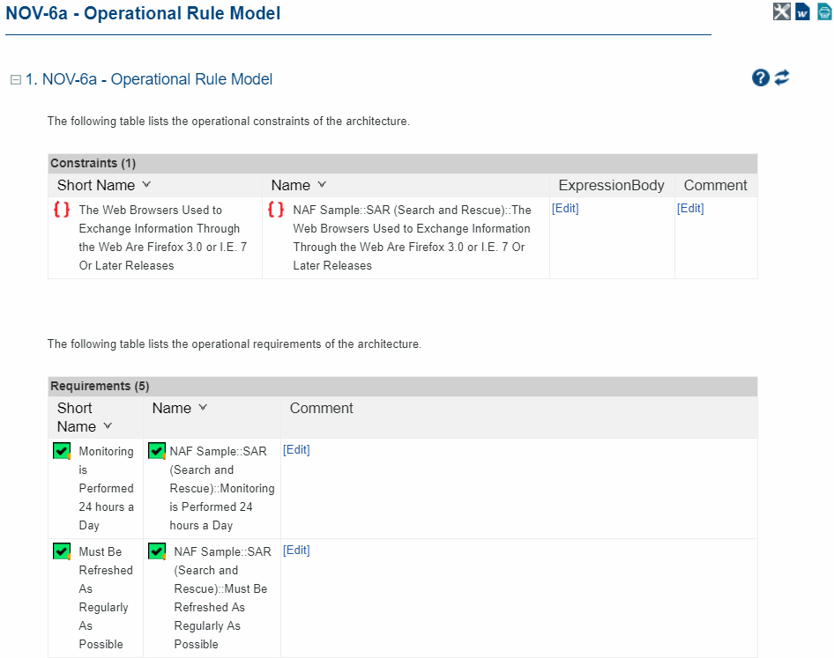Image resolution: width=834 pixels, height=658 pixels.
Task: Edit comment for Monitoring requirement
Action: click(x=296, y=450)
